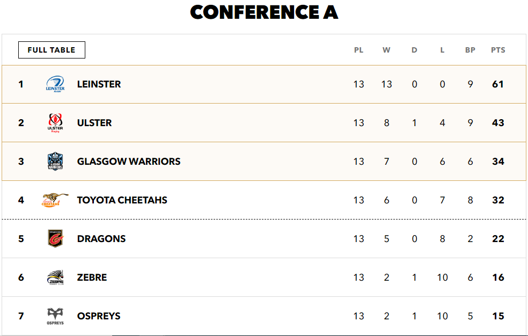Open the Zebre team name link
This screenshot has height=336, width=528.
tap(92, 277)
